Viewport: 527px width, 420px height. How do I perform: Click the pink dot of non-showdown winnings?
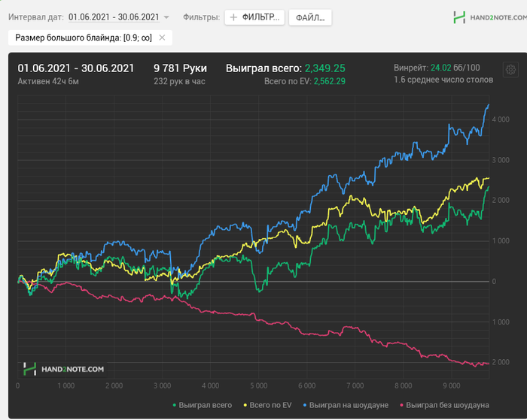[401, 405]
